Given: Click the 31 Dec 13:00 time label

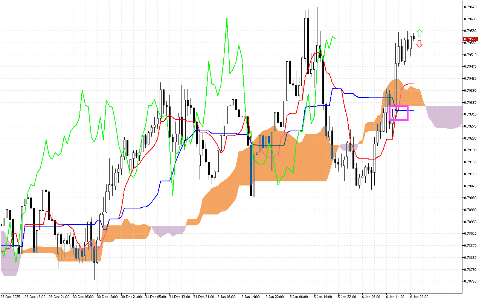Looking at the screenshot, I should pyautogui.click(x=179, y=297).
